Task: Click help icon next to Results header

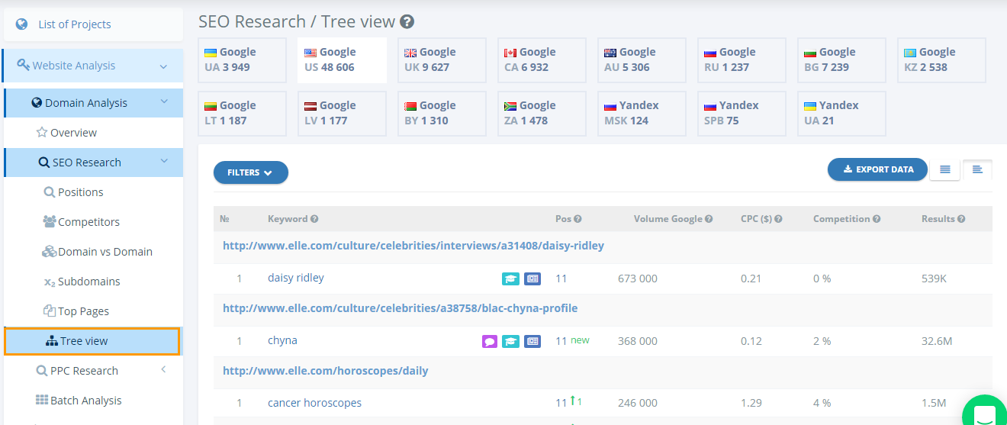Action: coord(961,219)
